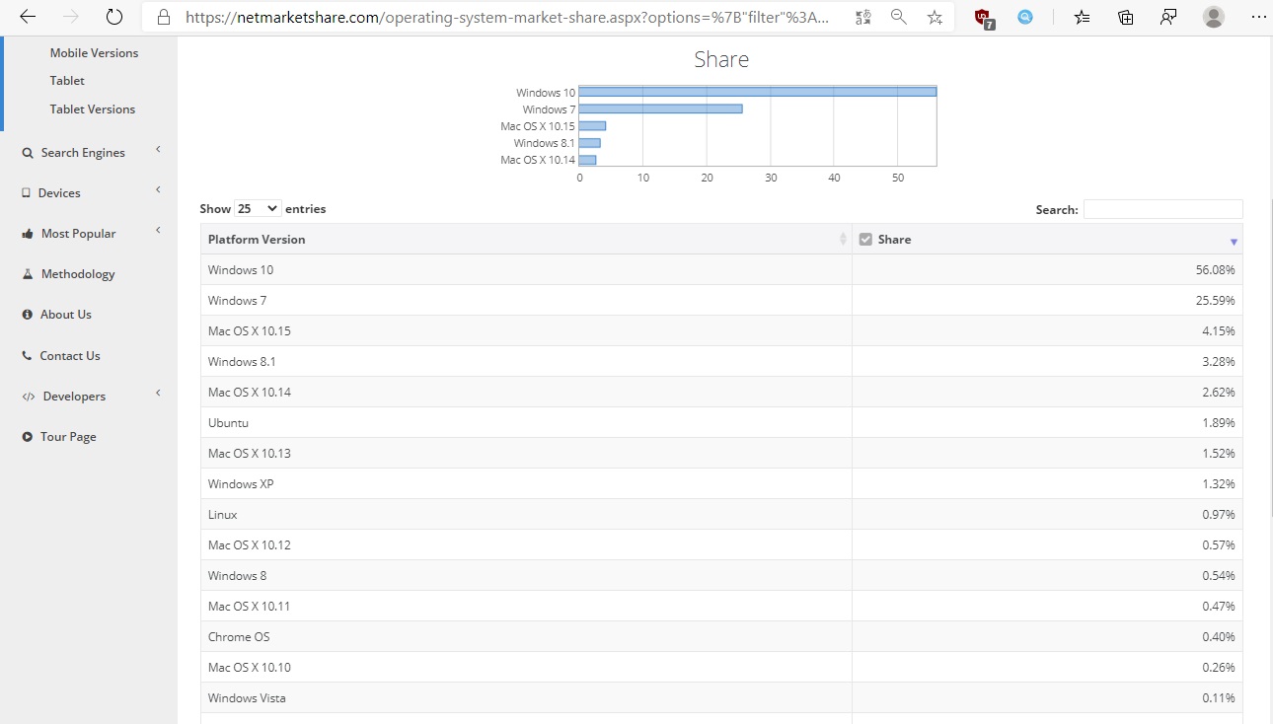This screenshot has width=1273, height=724.
Task: Open the Most Popular menu item
Action: click(79, 234)
